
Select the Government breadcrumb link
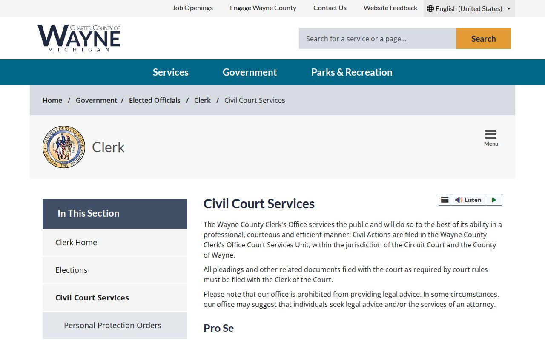pos(96,100)
